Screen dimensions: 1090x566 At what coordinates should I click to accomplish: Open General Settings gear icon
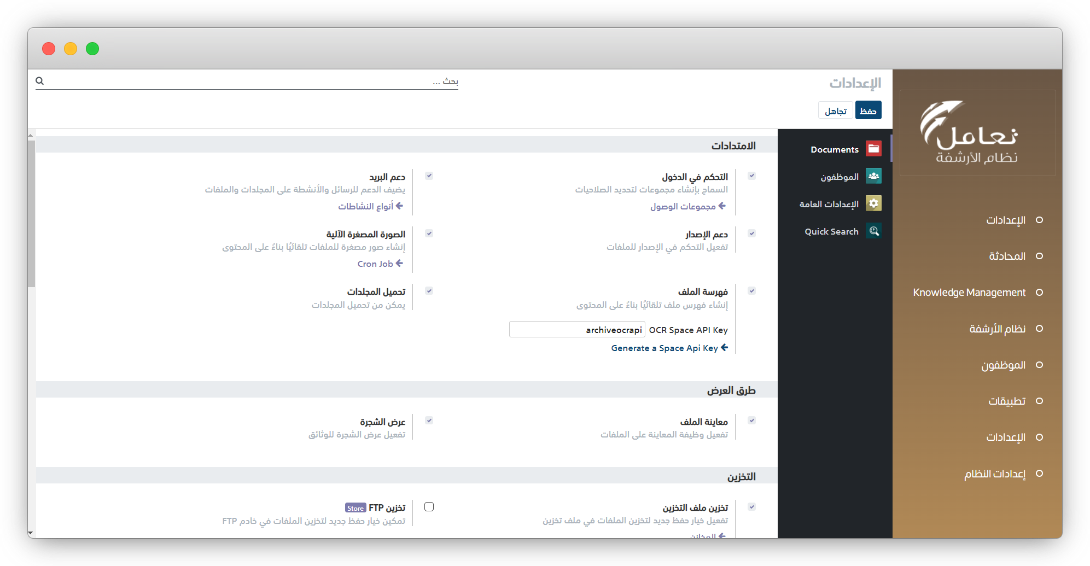[873, 203]
